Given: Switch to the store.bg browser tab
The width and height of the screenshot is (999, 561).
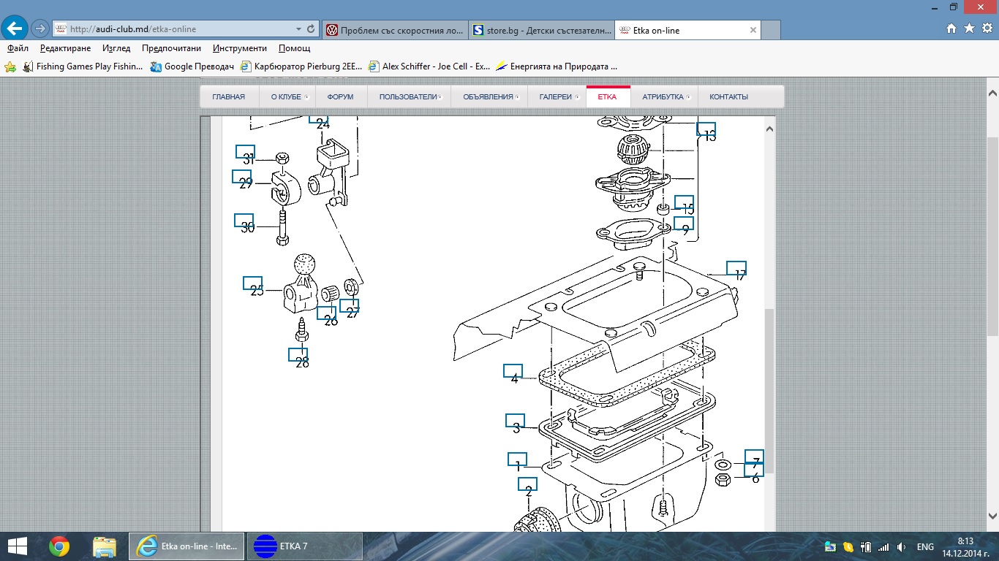Looking at the screenshot, I should [x=540, y=30].
